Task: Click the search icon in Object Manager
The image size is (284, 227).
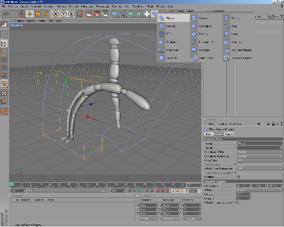Action: click(x=269, y=17)
